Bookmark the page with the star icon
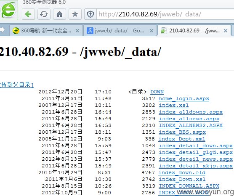 click(x=75, y=14)
